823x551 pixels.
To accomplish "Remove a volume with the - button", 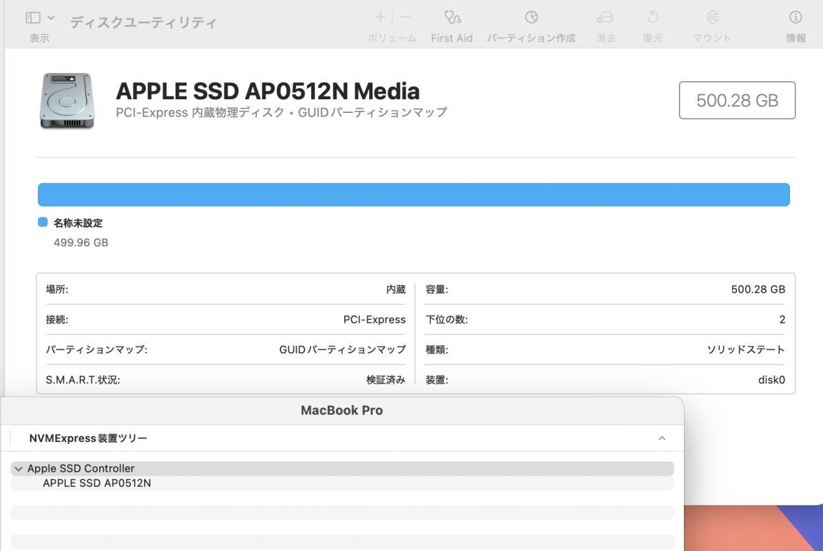I will click(x=404, y=17).
